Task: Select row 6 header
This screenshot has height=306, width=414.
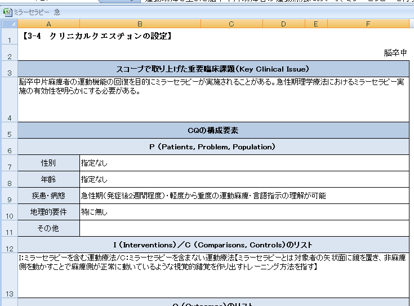Action: (10, 147)
